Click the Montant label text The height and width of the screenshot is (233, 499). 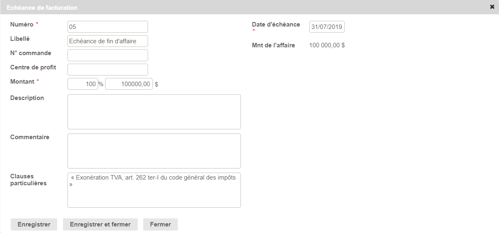pyautogui.click(x=22, y=82)
